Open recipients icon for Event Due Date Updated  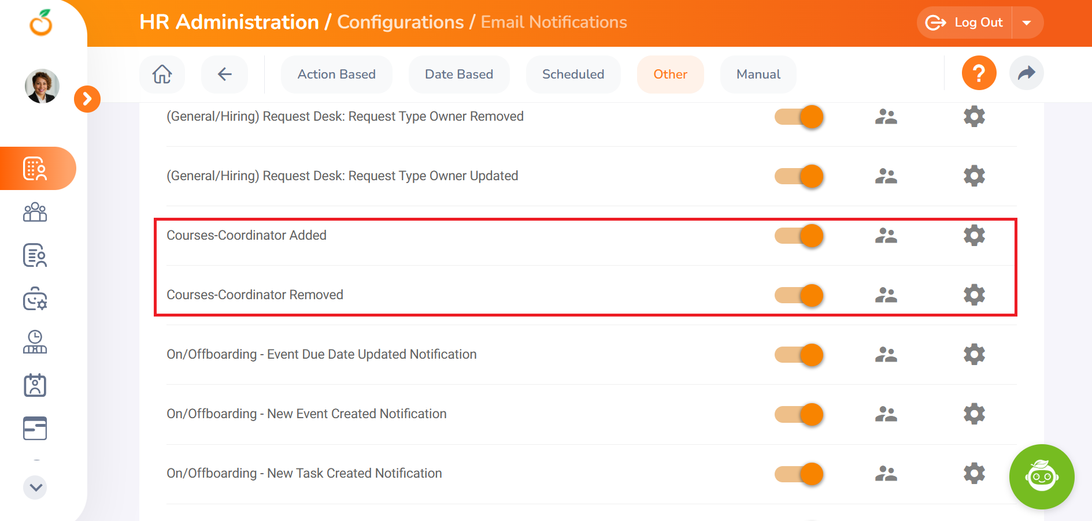coord(886,355)
